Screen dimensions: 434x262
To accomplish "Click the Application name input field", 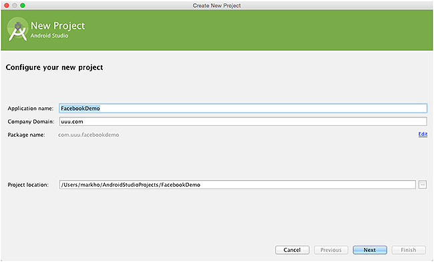I will (x=243, y=109).
